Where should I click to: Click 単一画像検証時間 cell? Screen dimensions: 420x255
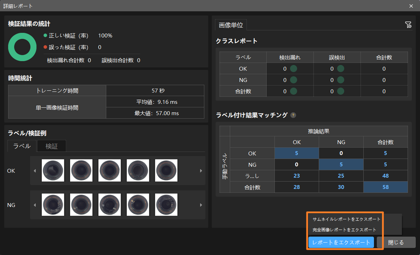(57, 108)
